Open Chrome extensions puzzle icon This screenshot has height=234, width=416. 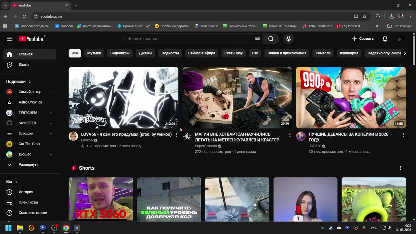coord(378,16)
